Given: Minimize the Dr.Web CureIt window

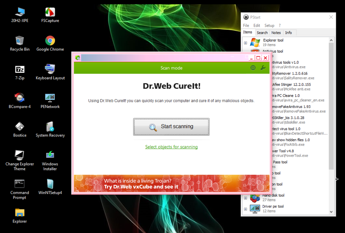Looking at the screenshot, I should click(x=251, y=58).
